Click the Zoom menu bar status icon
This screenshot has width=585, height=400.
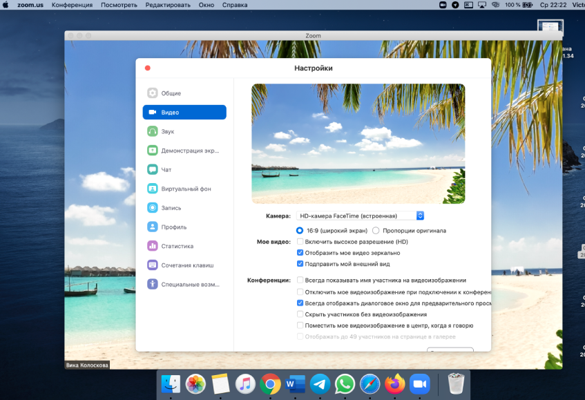coord(443,5)
